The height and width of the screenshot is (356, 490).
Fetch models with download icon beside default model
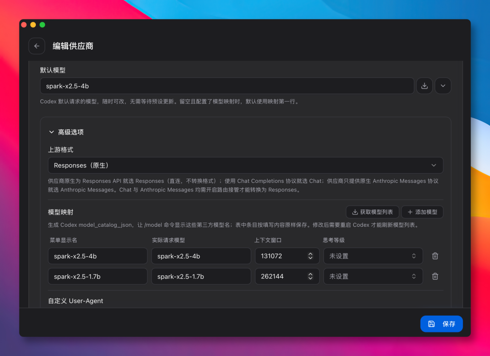(424, 86)
